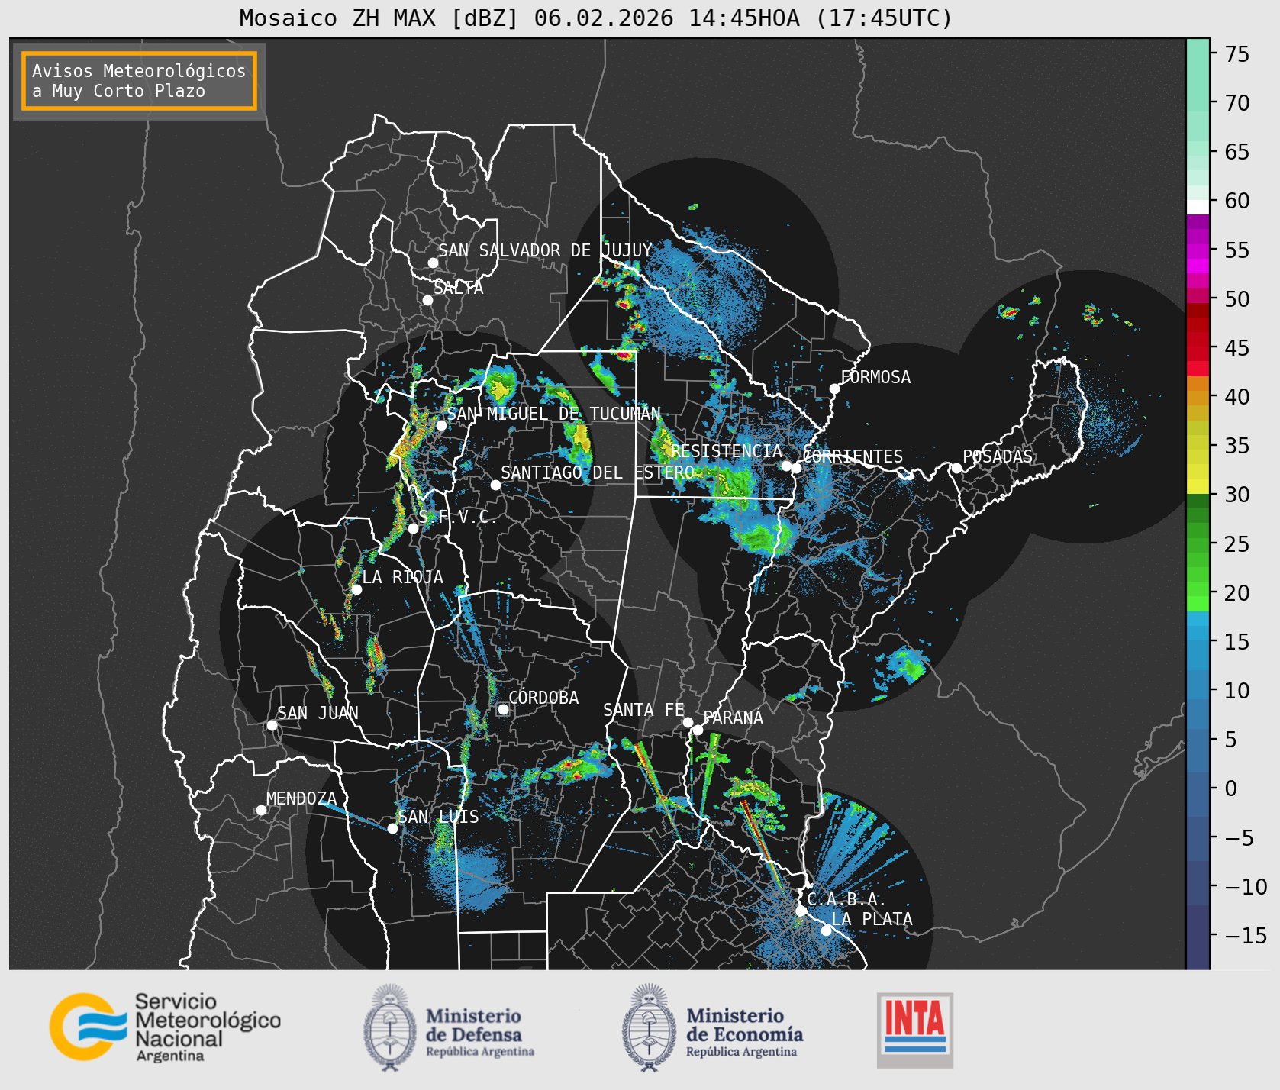Click the SALTA city label
Viewport: 1280px width, 1090px height.
click(x=459, y=288)
